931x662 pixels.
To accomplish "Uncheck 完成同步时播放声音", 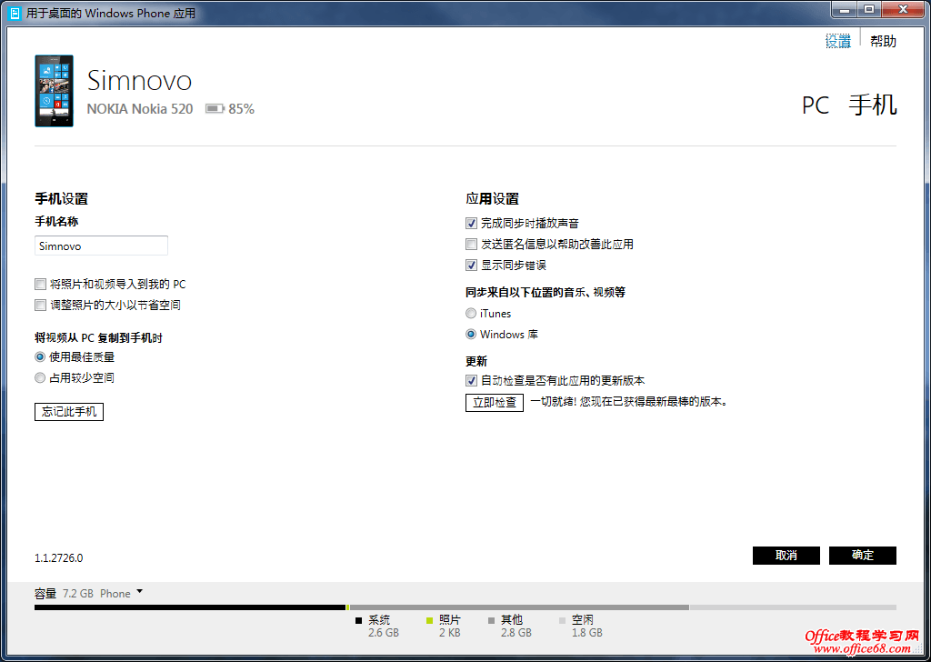I will pyautogui.click(x=471, y=223).
